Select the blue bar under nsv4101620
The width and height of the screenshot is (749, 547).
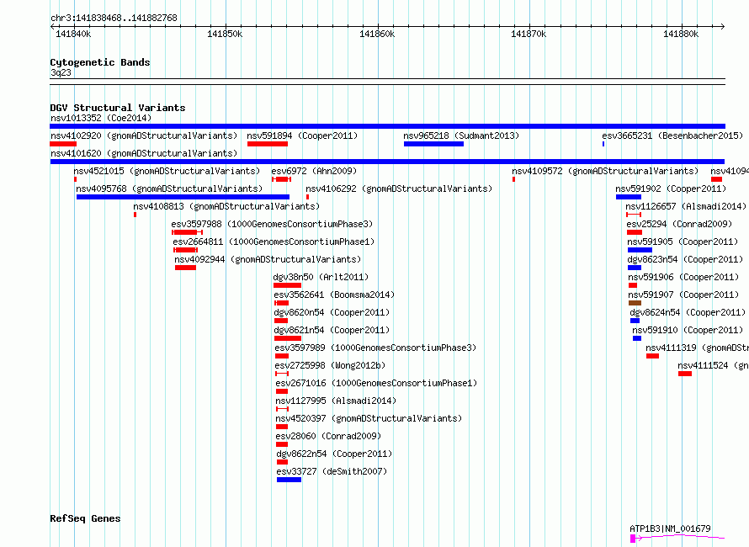(x=387, y=162)
